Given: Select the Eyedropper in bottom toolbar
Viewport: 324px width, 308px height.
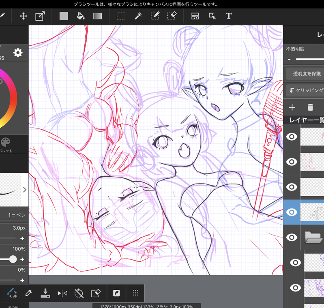Looking at the screenshot, I should tap(28, 293).
